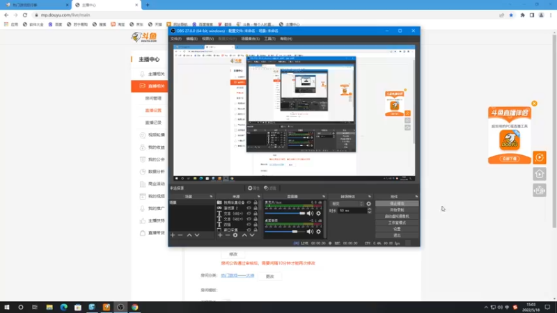This screenshot has height=313, width=557.
Task: Click the 更改 button next to room category
Action: coord(270,276)
